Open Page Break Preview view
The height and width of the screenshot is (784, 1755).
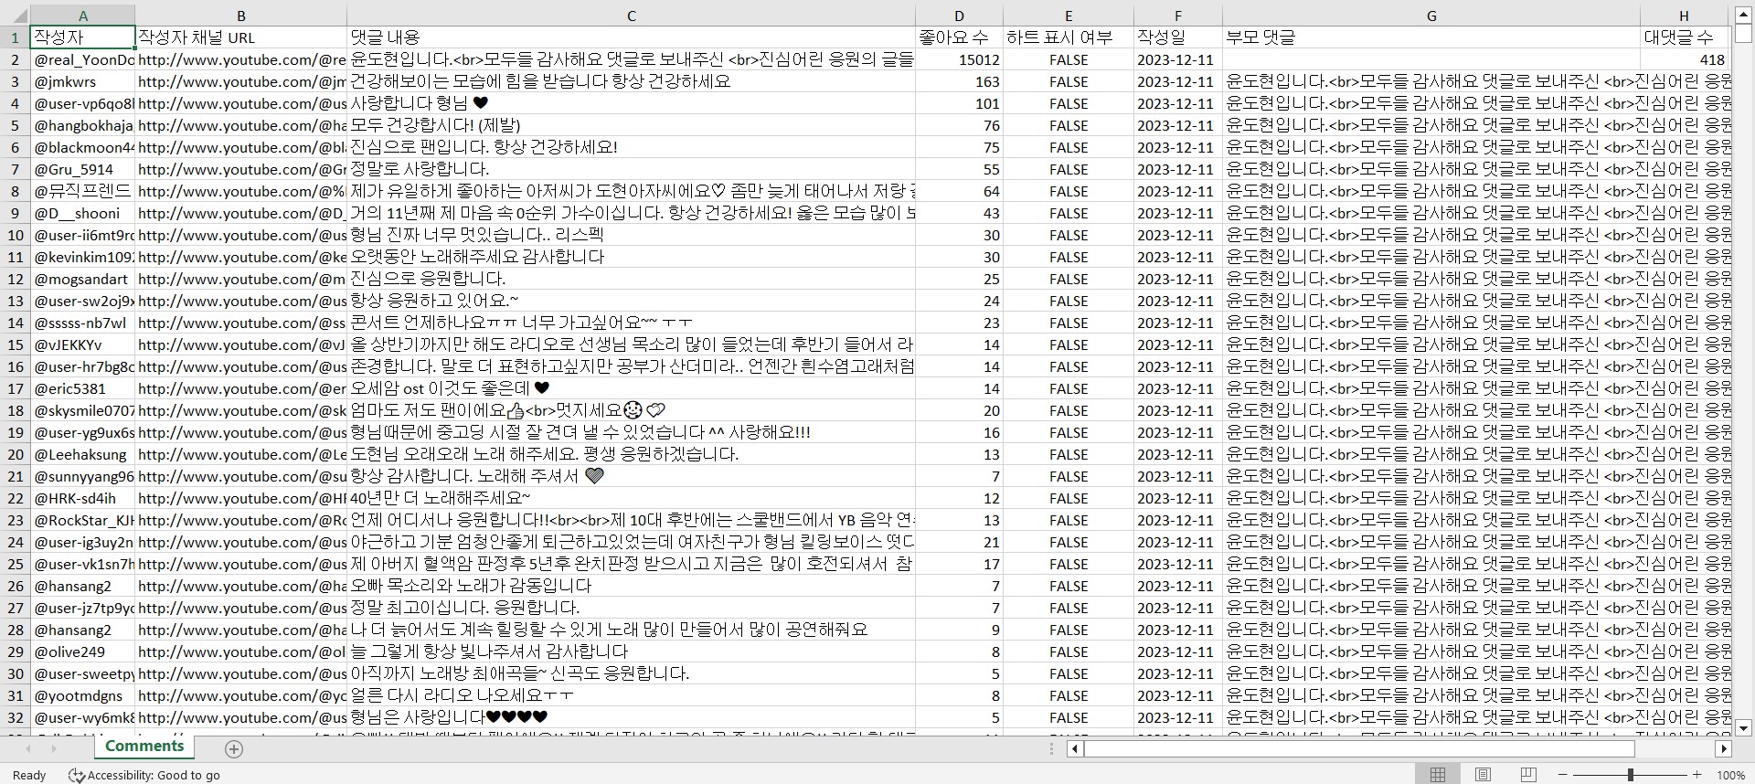coord(1528,775)
